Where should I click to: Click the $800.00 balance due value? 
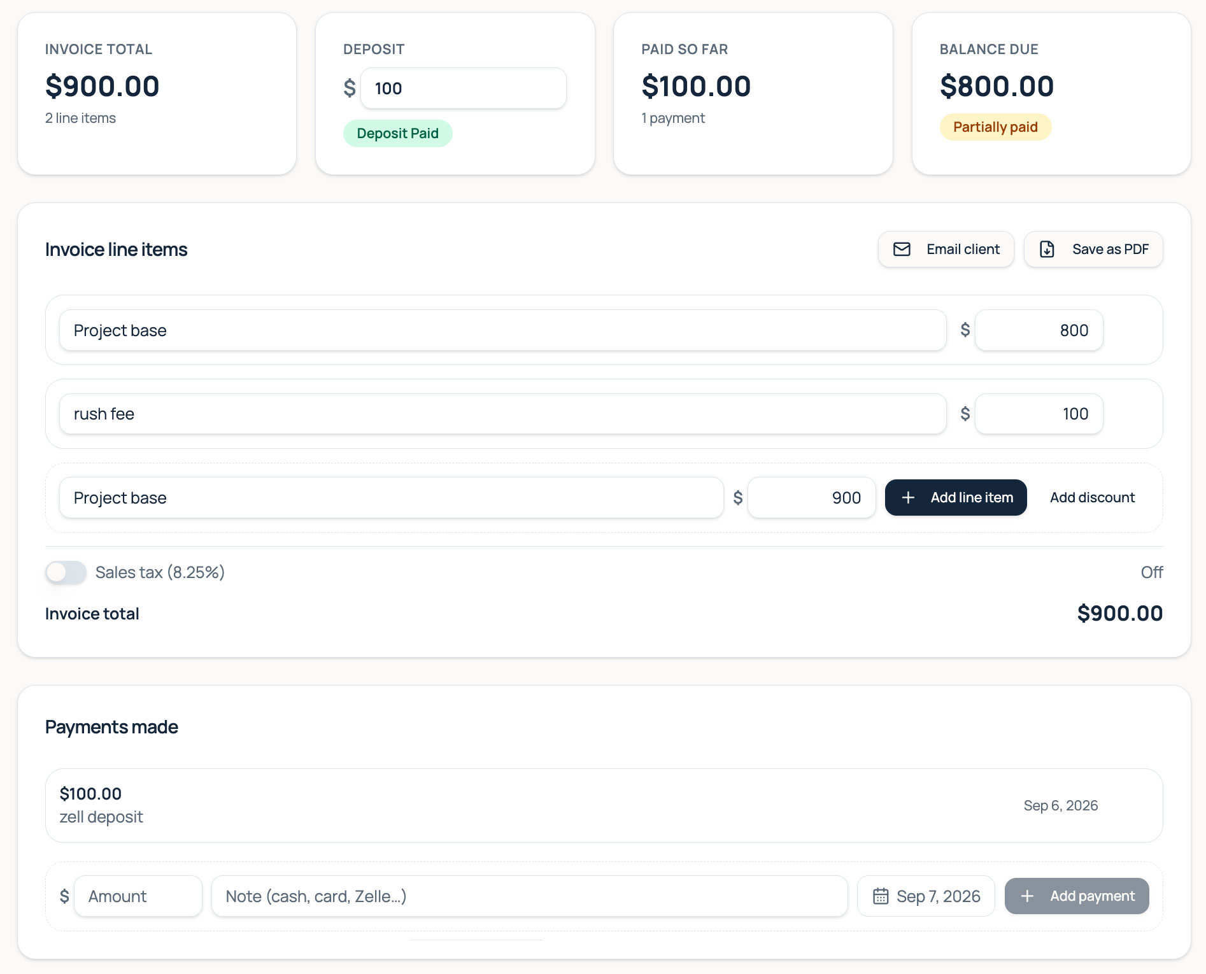(x=997, y=86)
